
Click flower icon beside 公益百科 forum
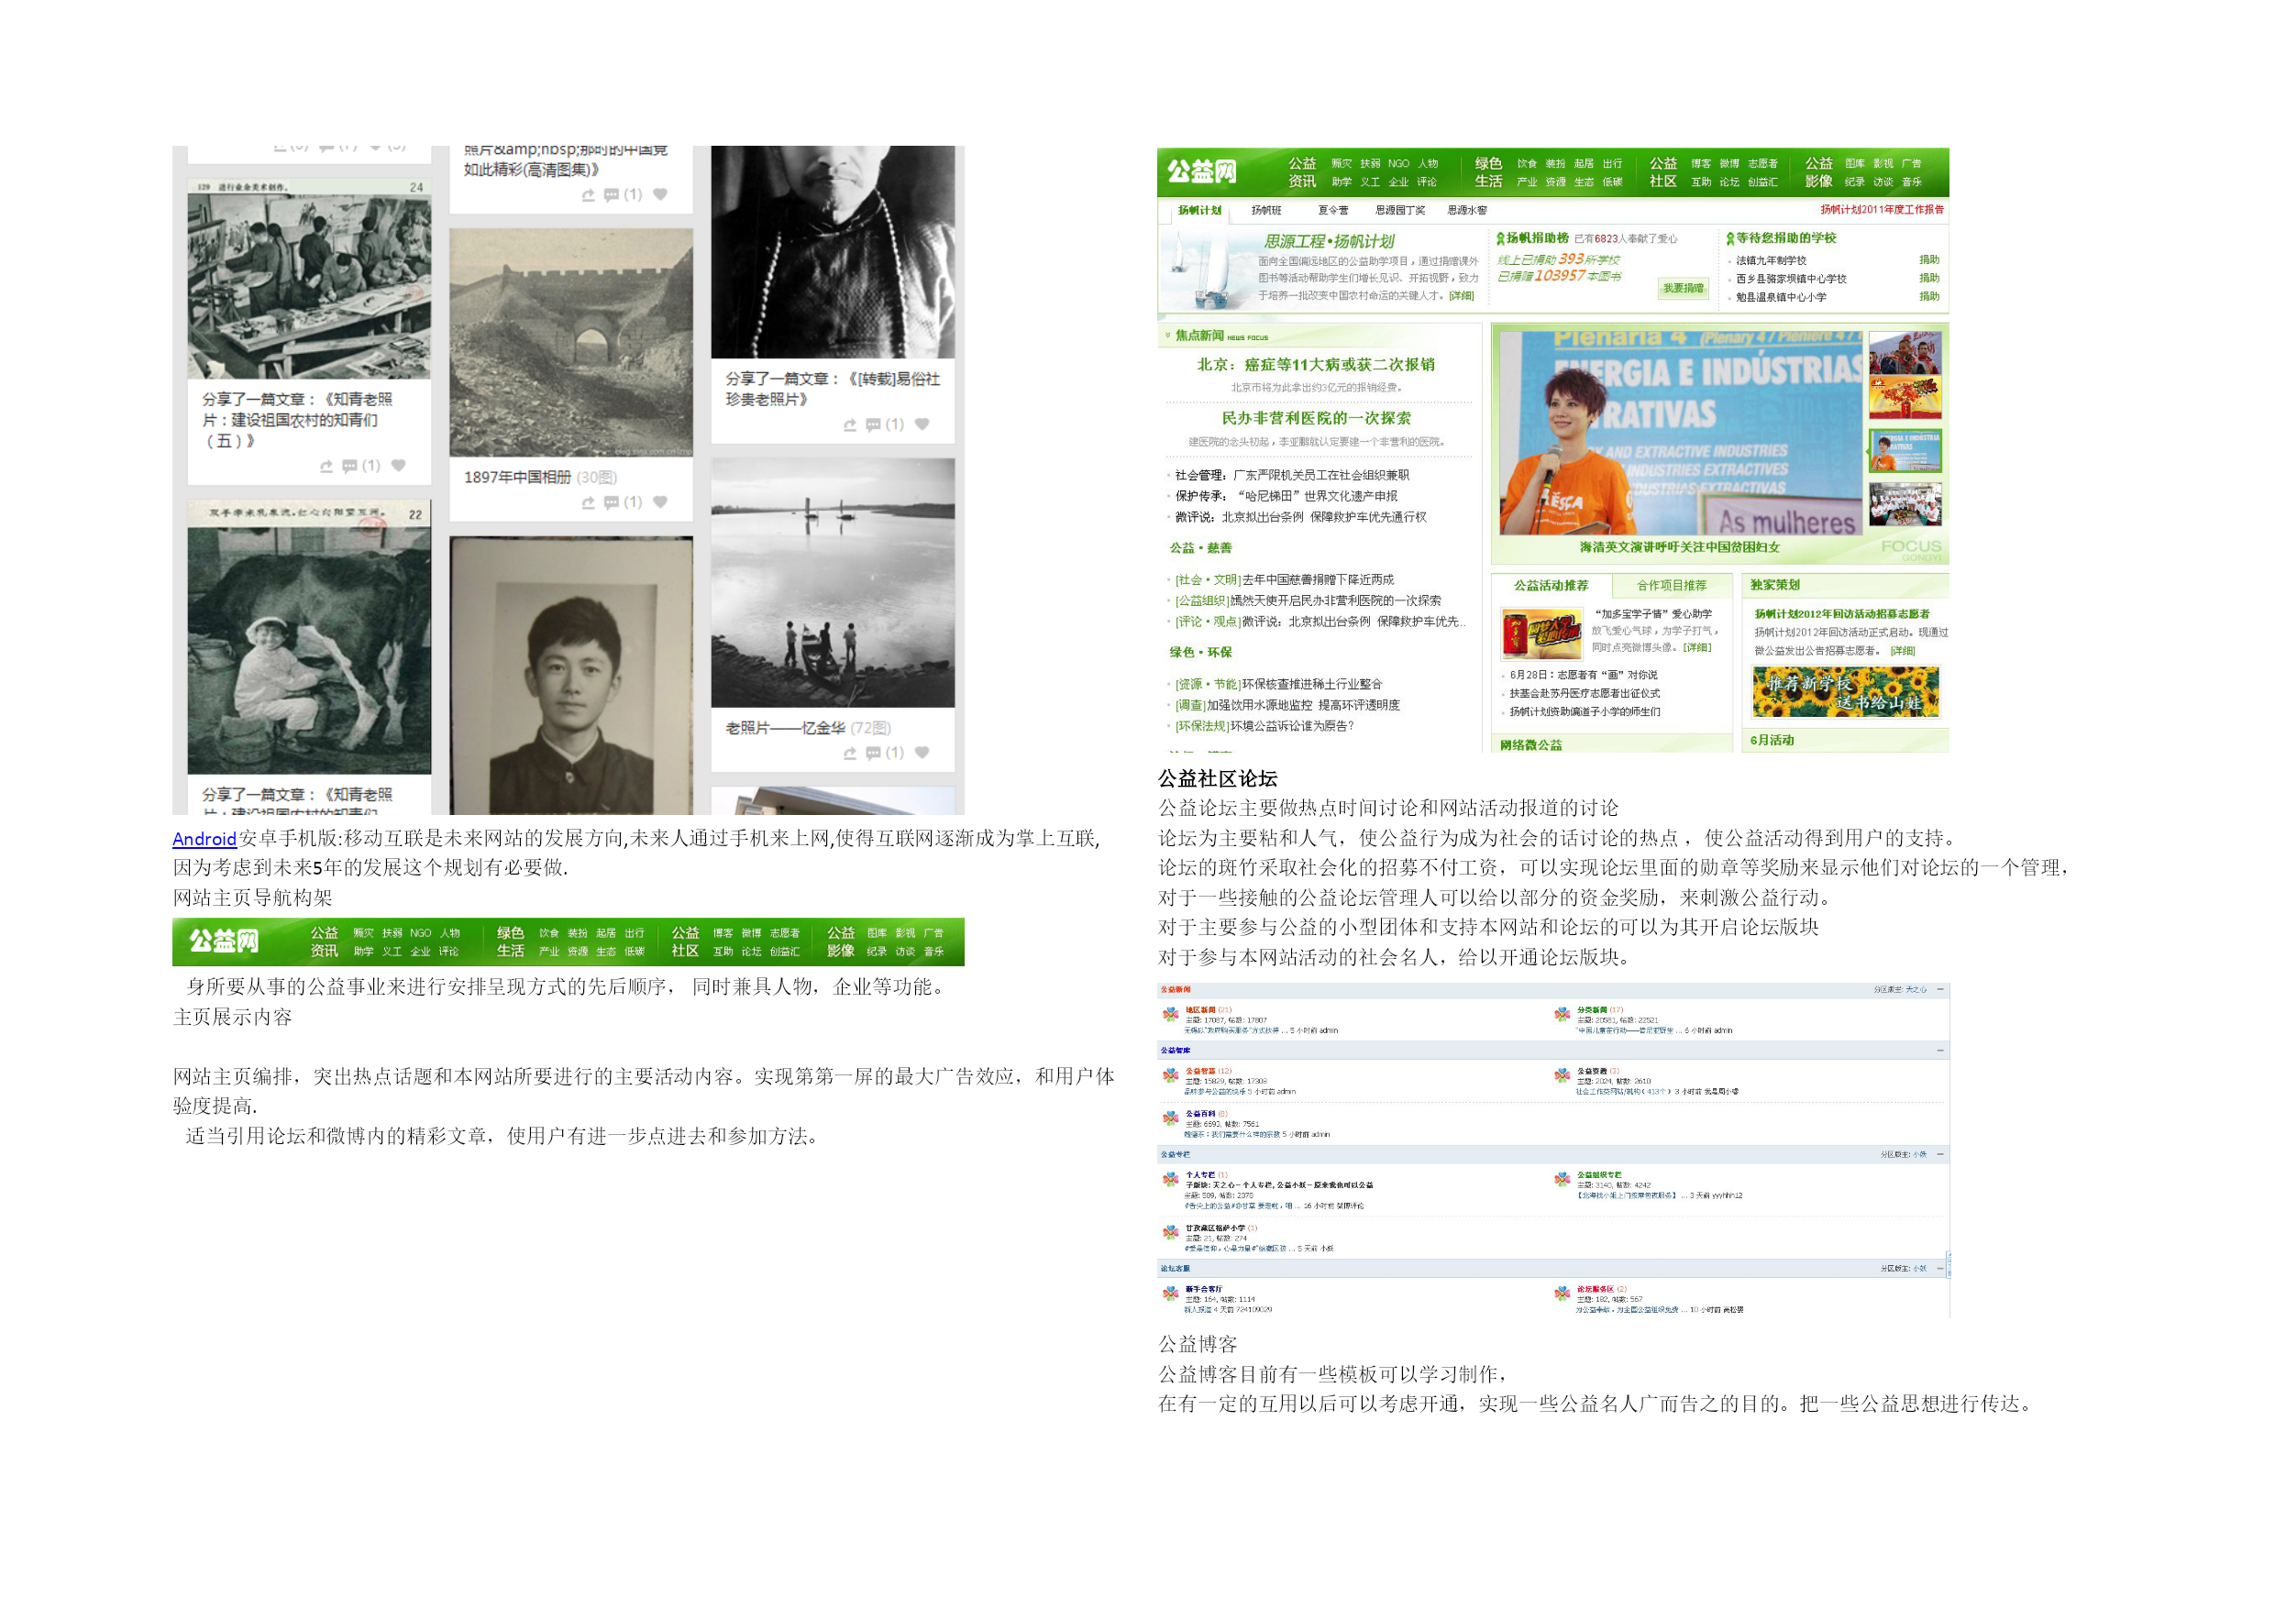[1170, 1118]
